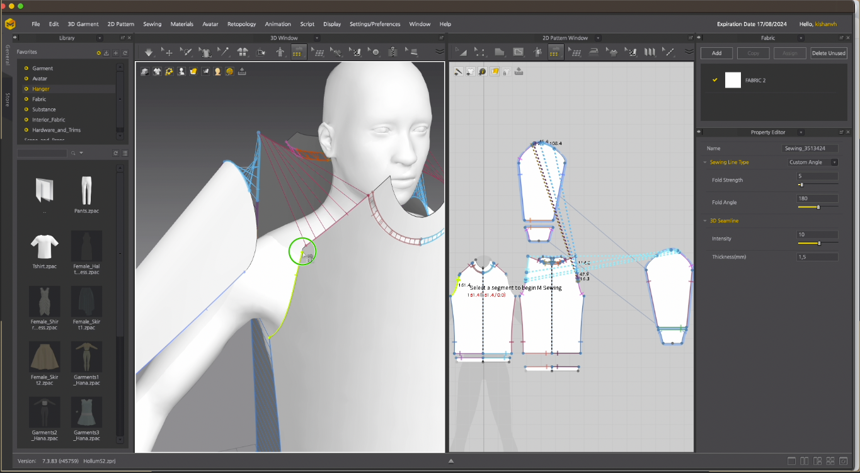Expand more tools in 3D toolbar
860x473 pixels.
(440, 52)
